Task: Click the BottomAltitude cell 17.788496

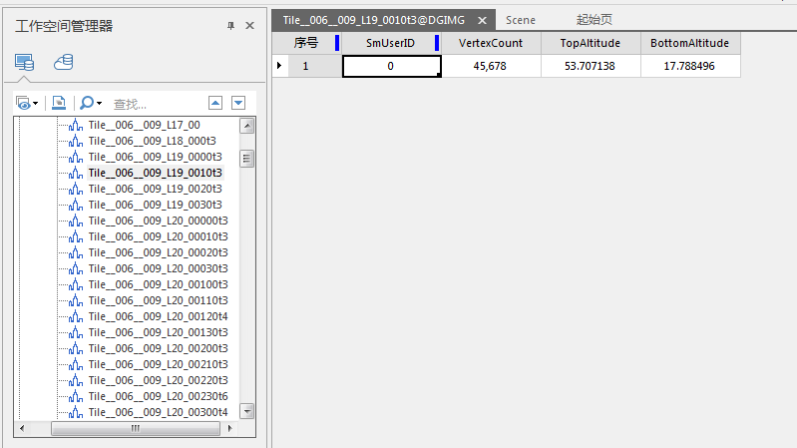Action: (689, 66)
